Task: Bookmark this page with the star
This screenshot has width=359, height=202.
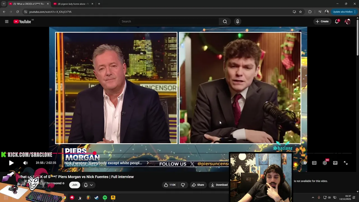Action: click(300, 12)
